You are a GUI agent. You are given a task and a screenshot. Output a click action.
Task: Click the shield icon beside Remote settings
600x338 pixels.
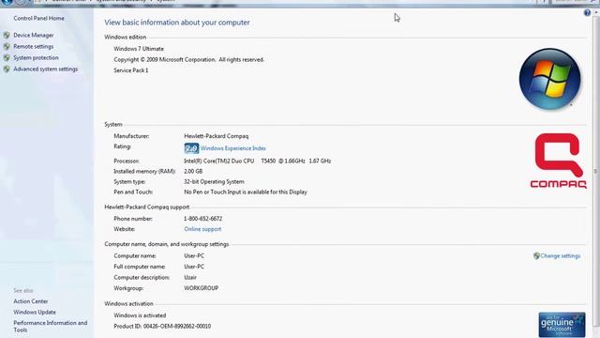pyautogui.click(x=7, y=46)
